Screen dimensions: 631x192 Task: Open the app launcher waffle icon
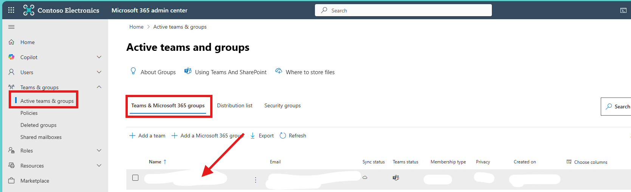pos(11,10)
